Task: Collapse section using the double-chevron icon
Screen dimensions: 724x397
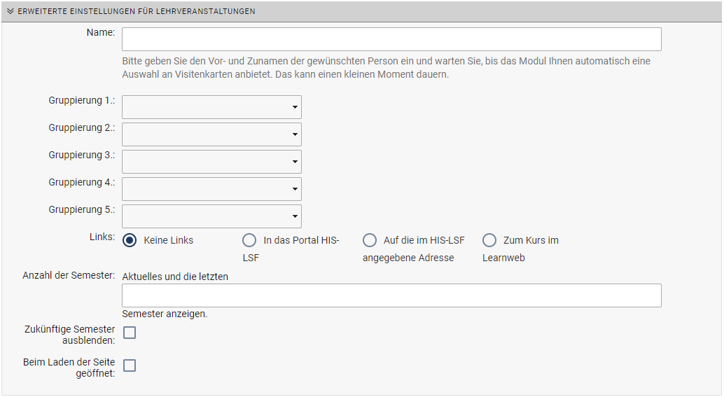Action: pyautogui.click(x=11, y=12)
